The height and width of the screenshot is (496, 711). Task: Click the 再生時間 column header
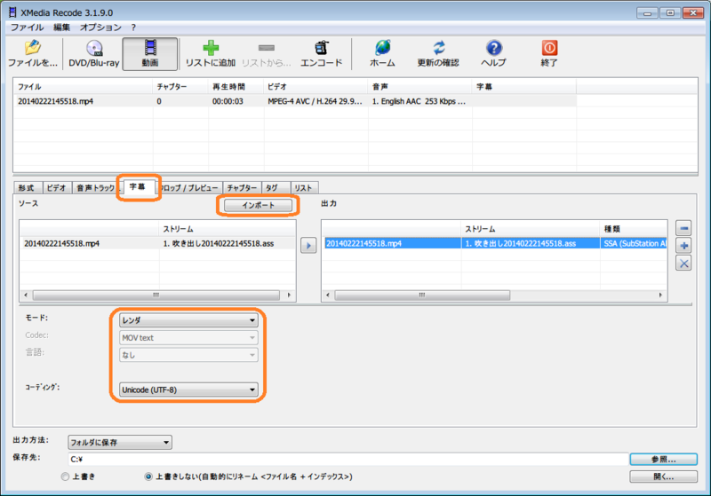(236, 86)
